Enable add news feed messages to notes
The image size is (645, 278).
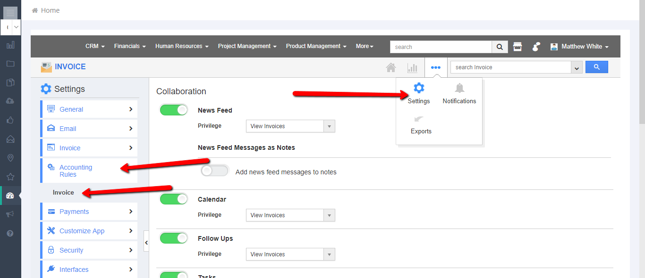click(214, 171)
